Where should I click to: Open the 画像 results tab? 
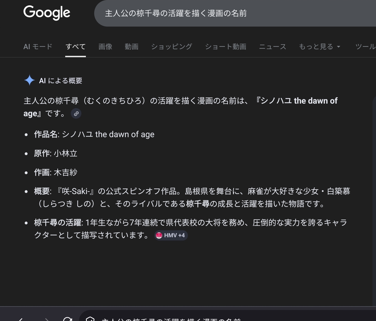[105, 47]
